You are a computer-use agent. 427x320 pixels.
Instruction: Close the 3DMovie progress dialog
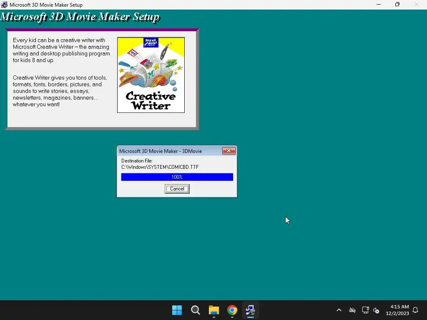click(229, 151)
